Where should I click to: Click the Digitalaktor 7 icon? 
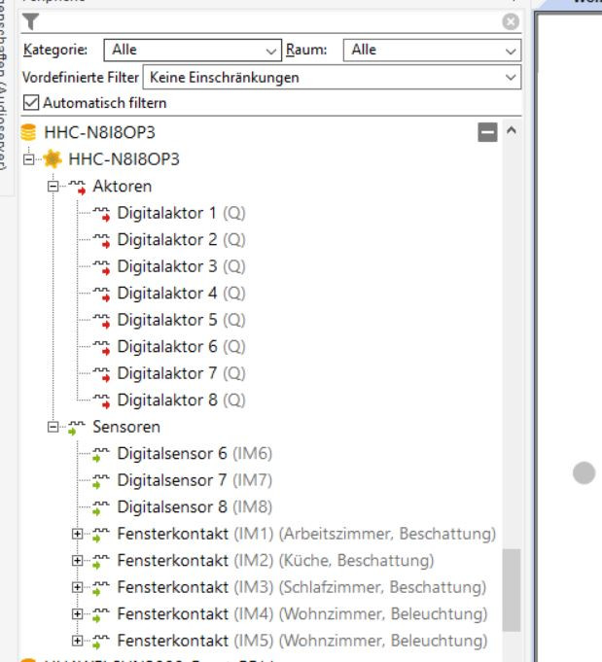click(x=101, y=374)
